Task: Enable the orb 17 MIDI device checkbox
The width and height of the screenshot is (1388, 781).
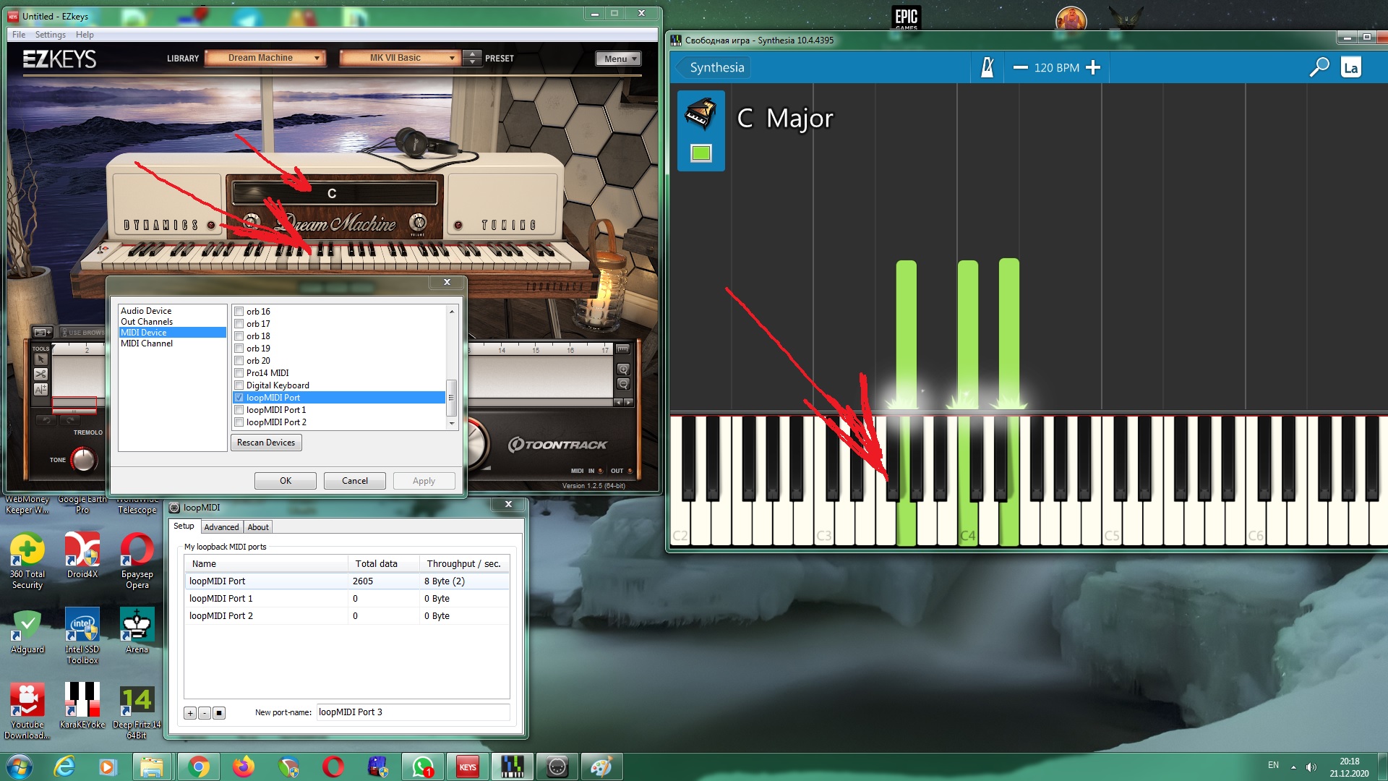Action: click(x=239, y=324)
